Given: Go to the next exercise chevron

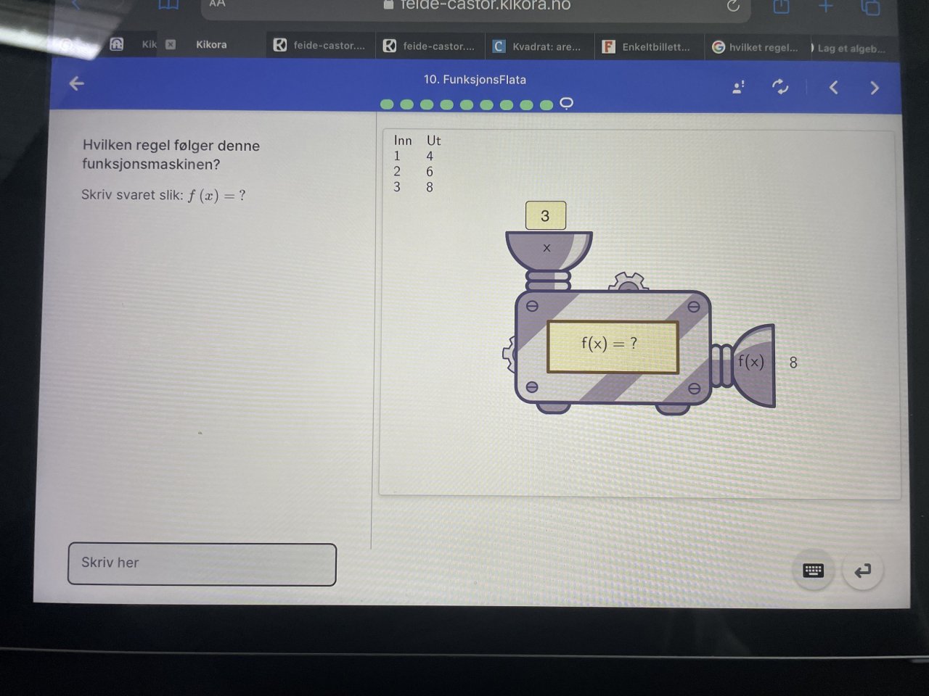Looking at the screenshot, I should point(875,88).
